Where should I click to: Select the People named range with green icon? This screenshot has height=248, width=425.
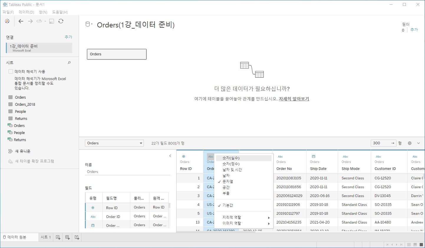click(x=19, y=133)
